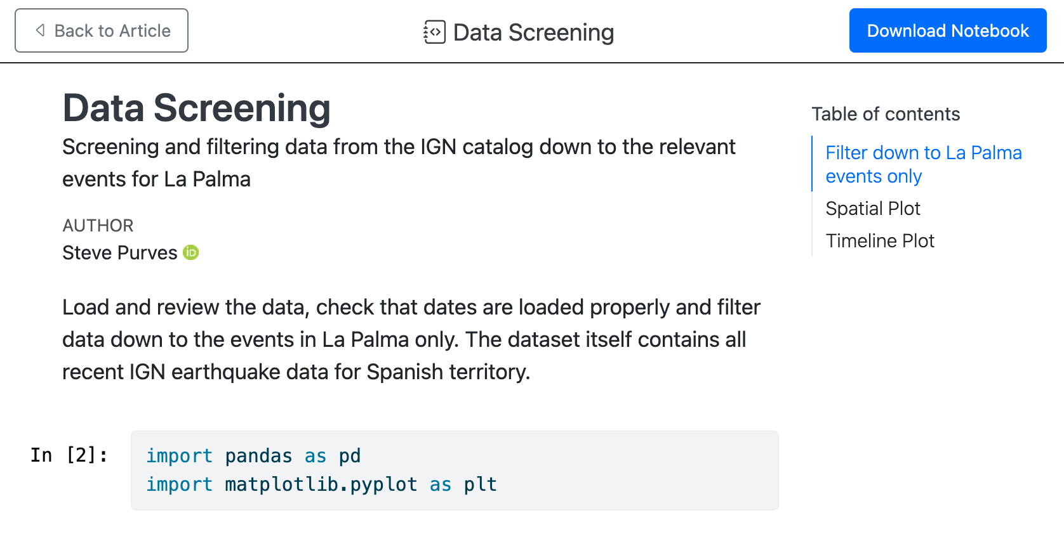This screenshot has height=539, width=1064.
Task: Select the author name Steve Purves
Action: pyautogui.click(x=119, y=252)
